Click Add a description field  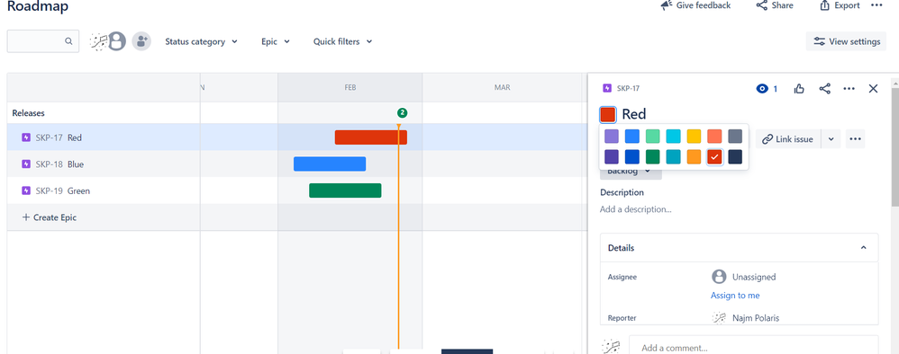[636, 209]
